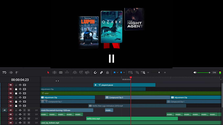Disable the V1 video track
This screenshot has height=125, width=223.
point(25,106)
